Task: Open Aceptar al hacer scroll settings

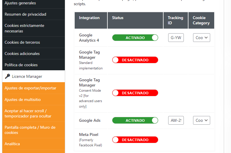Action: [x=34, y=113]
